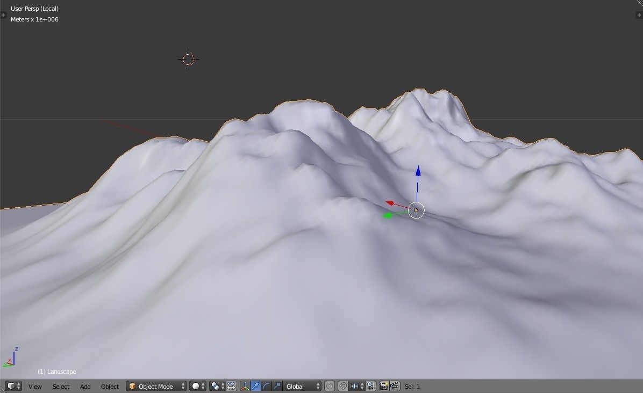Open the Add menu
Image resolution: width=643 pixels, height=393 pixels.
click(85, 387)
